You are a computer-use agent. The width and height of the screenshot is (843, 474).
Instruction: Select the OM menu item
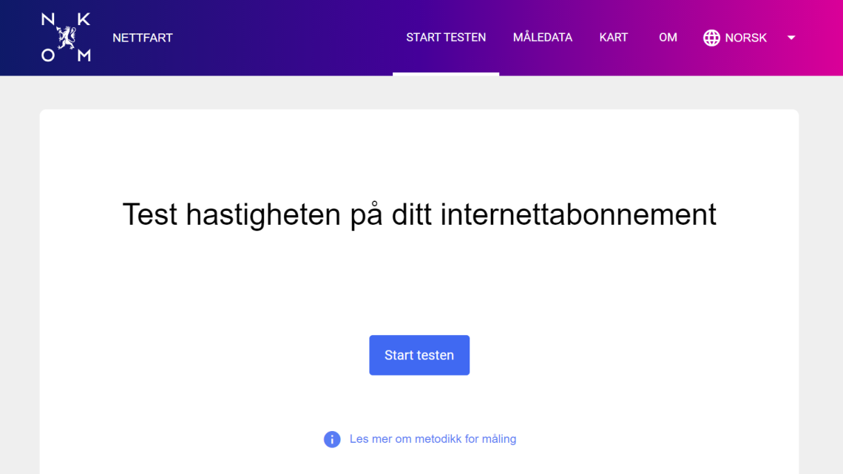(x=668, y=37)
